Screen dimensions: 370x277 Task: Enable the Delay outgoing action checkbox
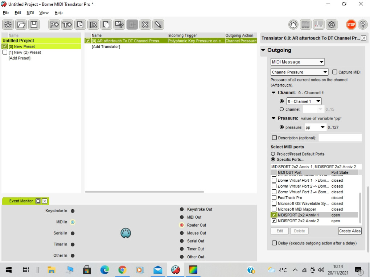274,243
